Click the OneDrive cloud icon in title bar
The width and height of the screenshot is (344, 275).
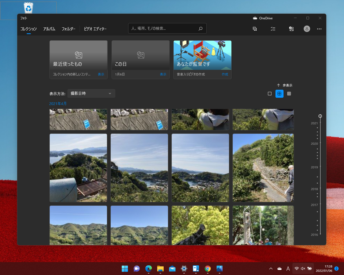(x=255, y=18)
